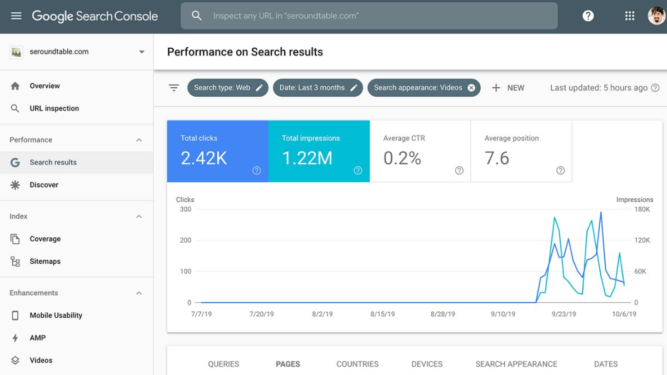
Task: Click the Coverage pages icon
Action: (x=16, y=239)
